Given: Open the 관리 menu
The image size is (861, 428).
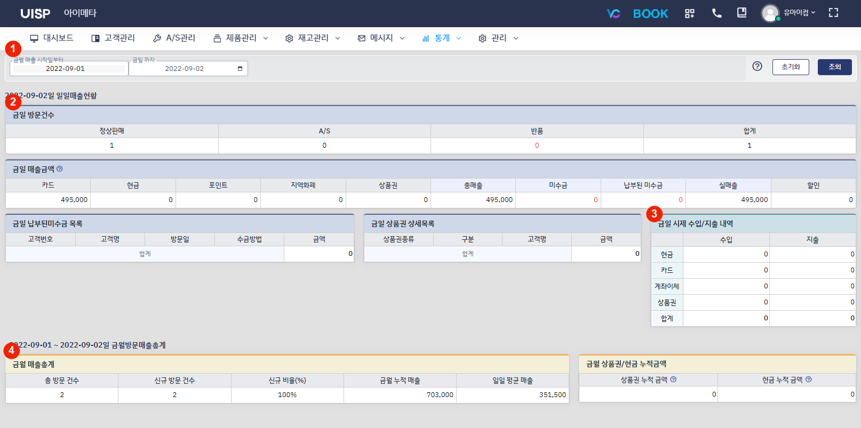Looking at the screenshot, I should (x=498, y=38).
